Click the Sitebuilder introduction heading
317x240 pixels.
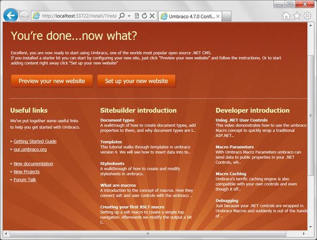139,110
